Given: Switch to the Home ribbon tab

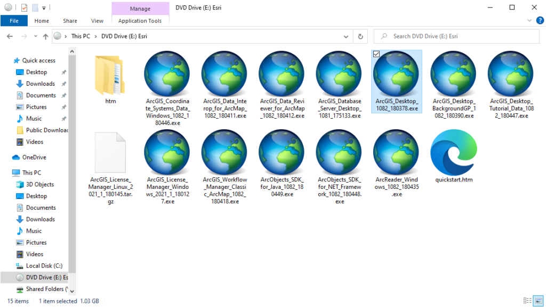Looking at the screenshot, I should 42,21.
